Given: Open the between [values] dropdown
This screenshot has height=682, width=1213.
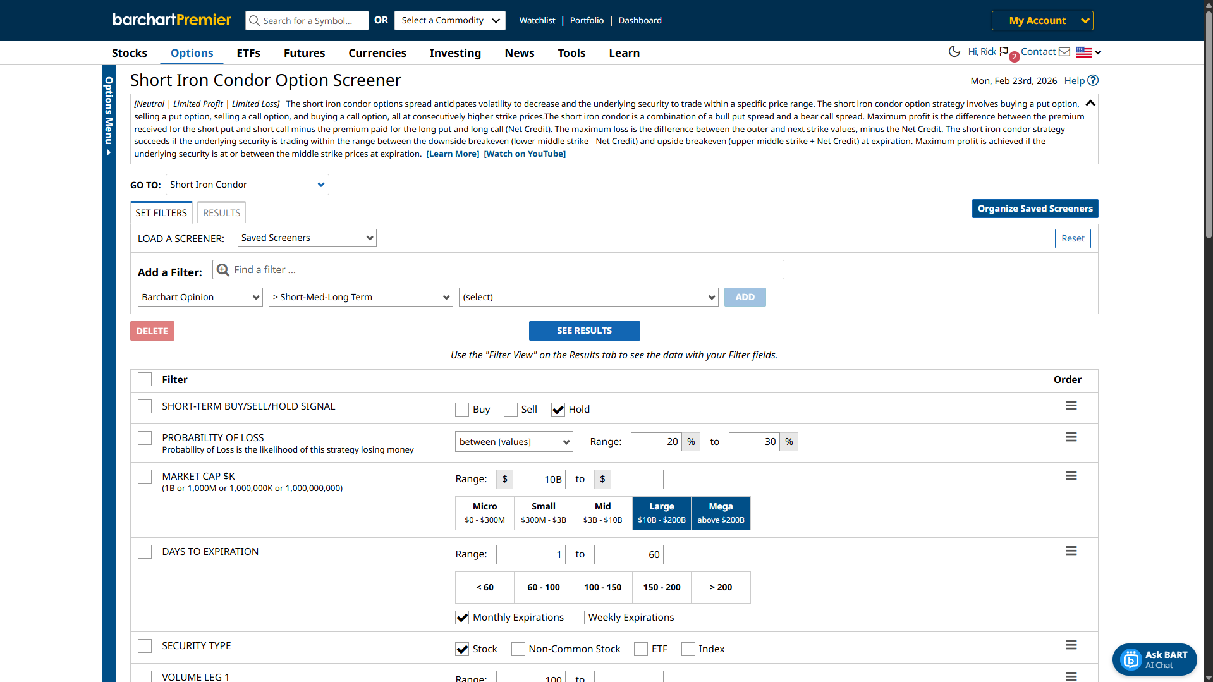Looking at the screenshot, I should 514,442.
